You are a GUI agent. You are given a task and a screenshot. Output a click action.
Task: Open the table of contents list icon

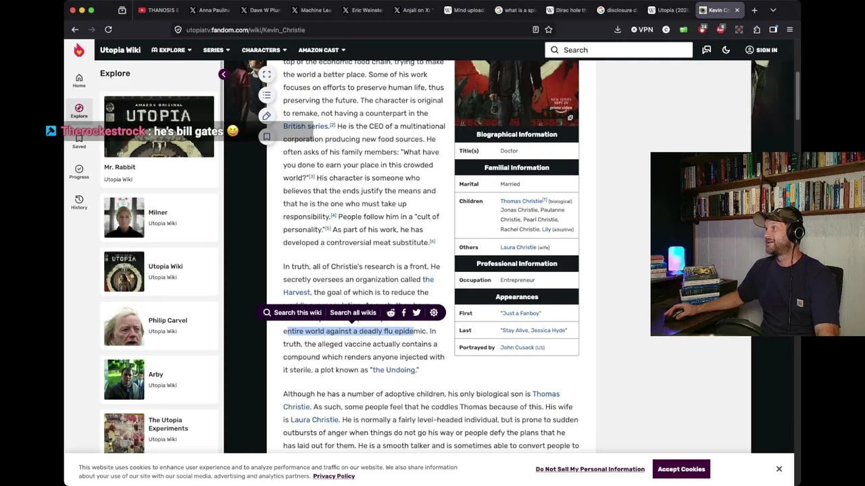pos(267,95)
